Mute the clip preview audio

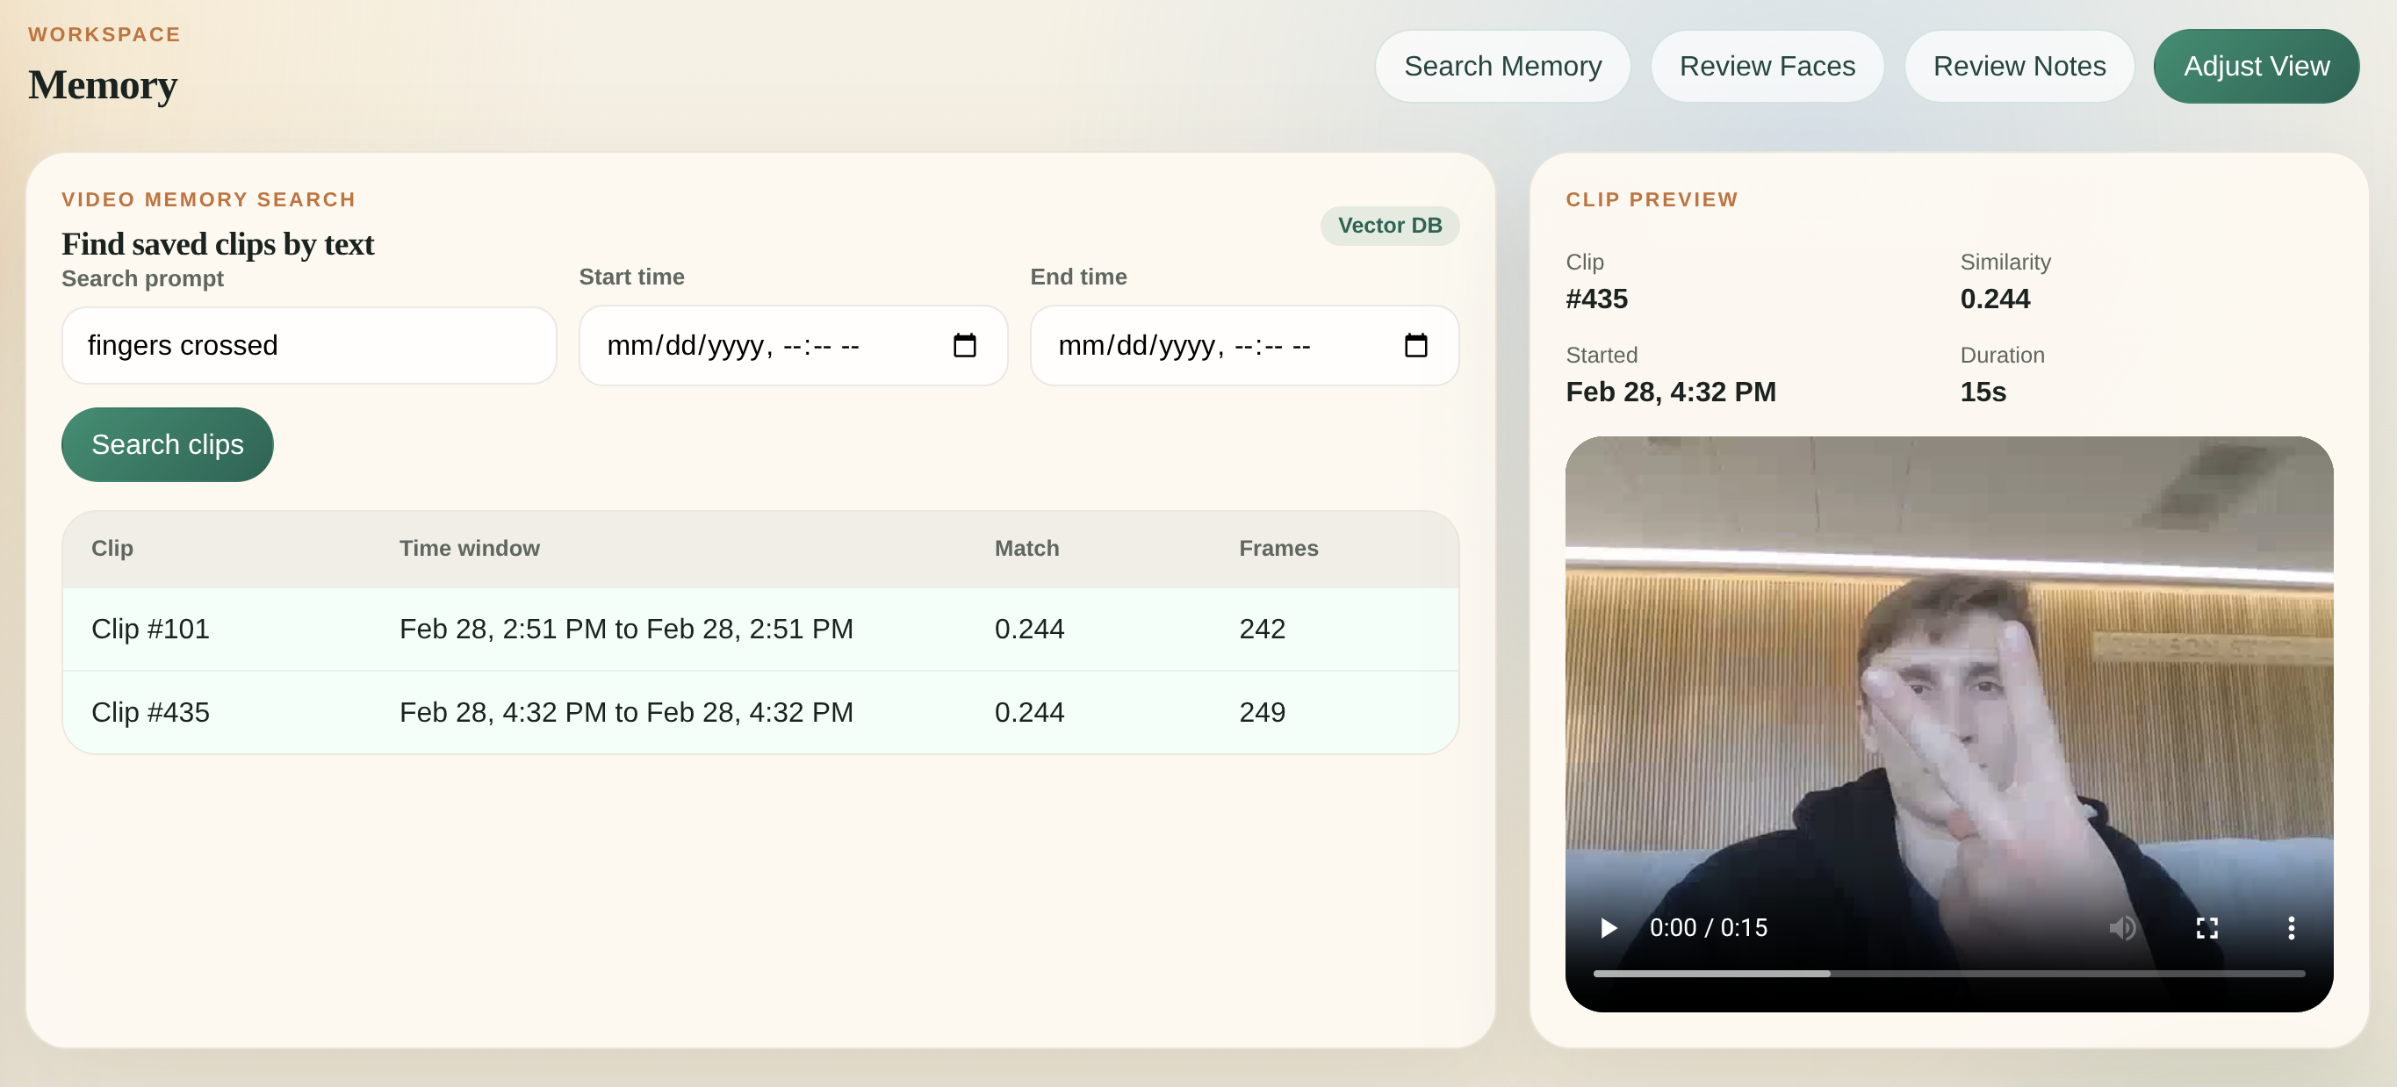coord(2121,928)
